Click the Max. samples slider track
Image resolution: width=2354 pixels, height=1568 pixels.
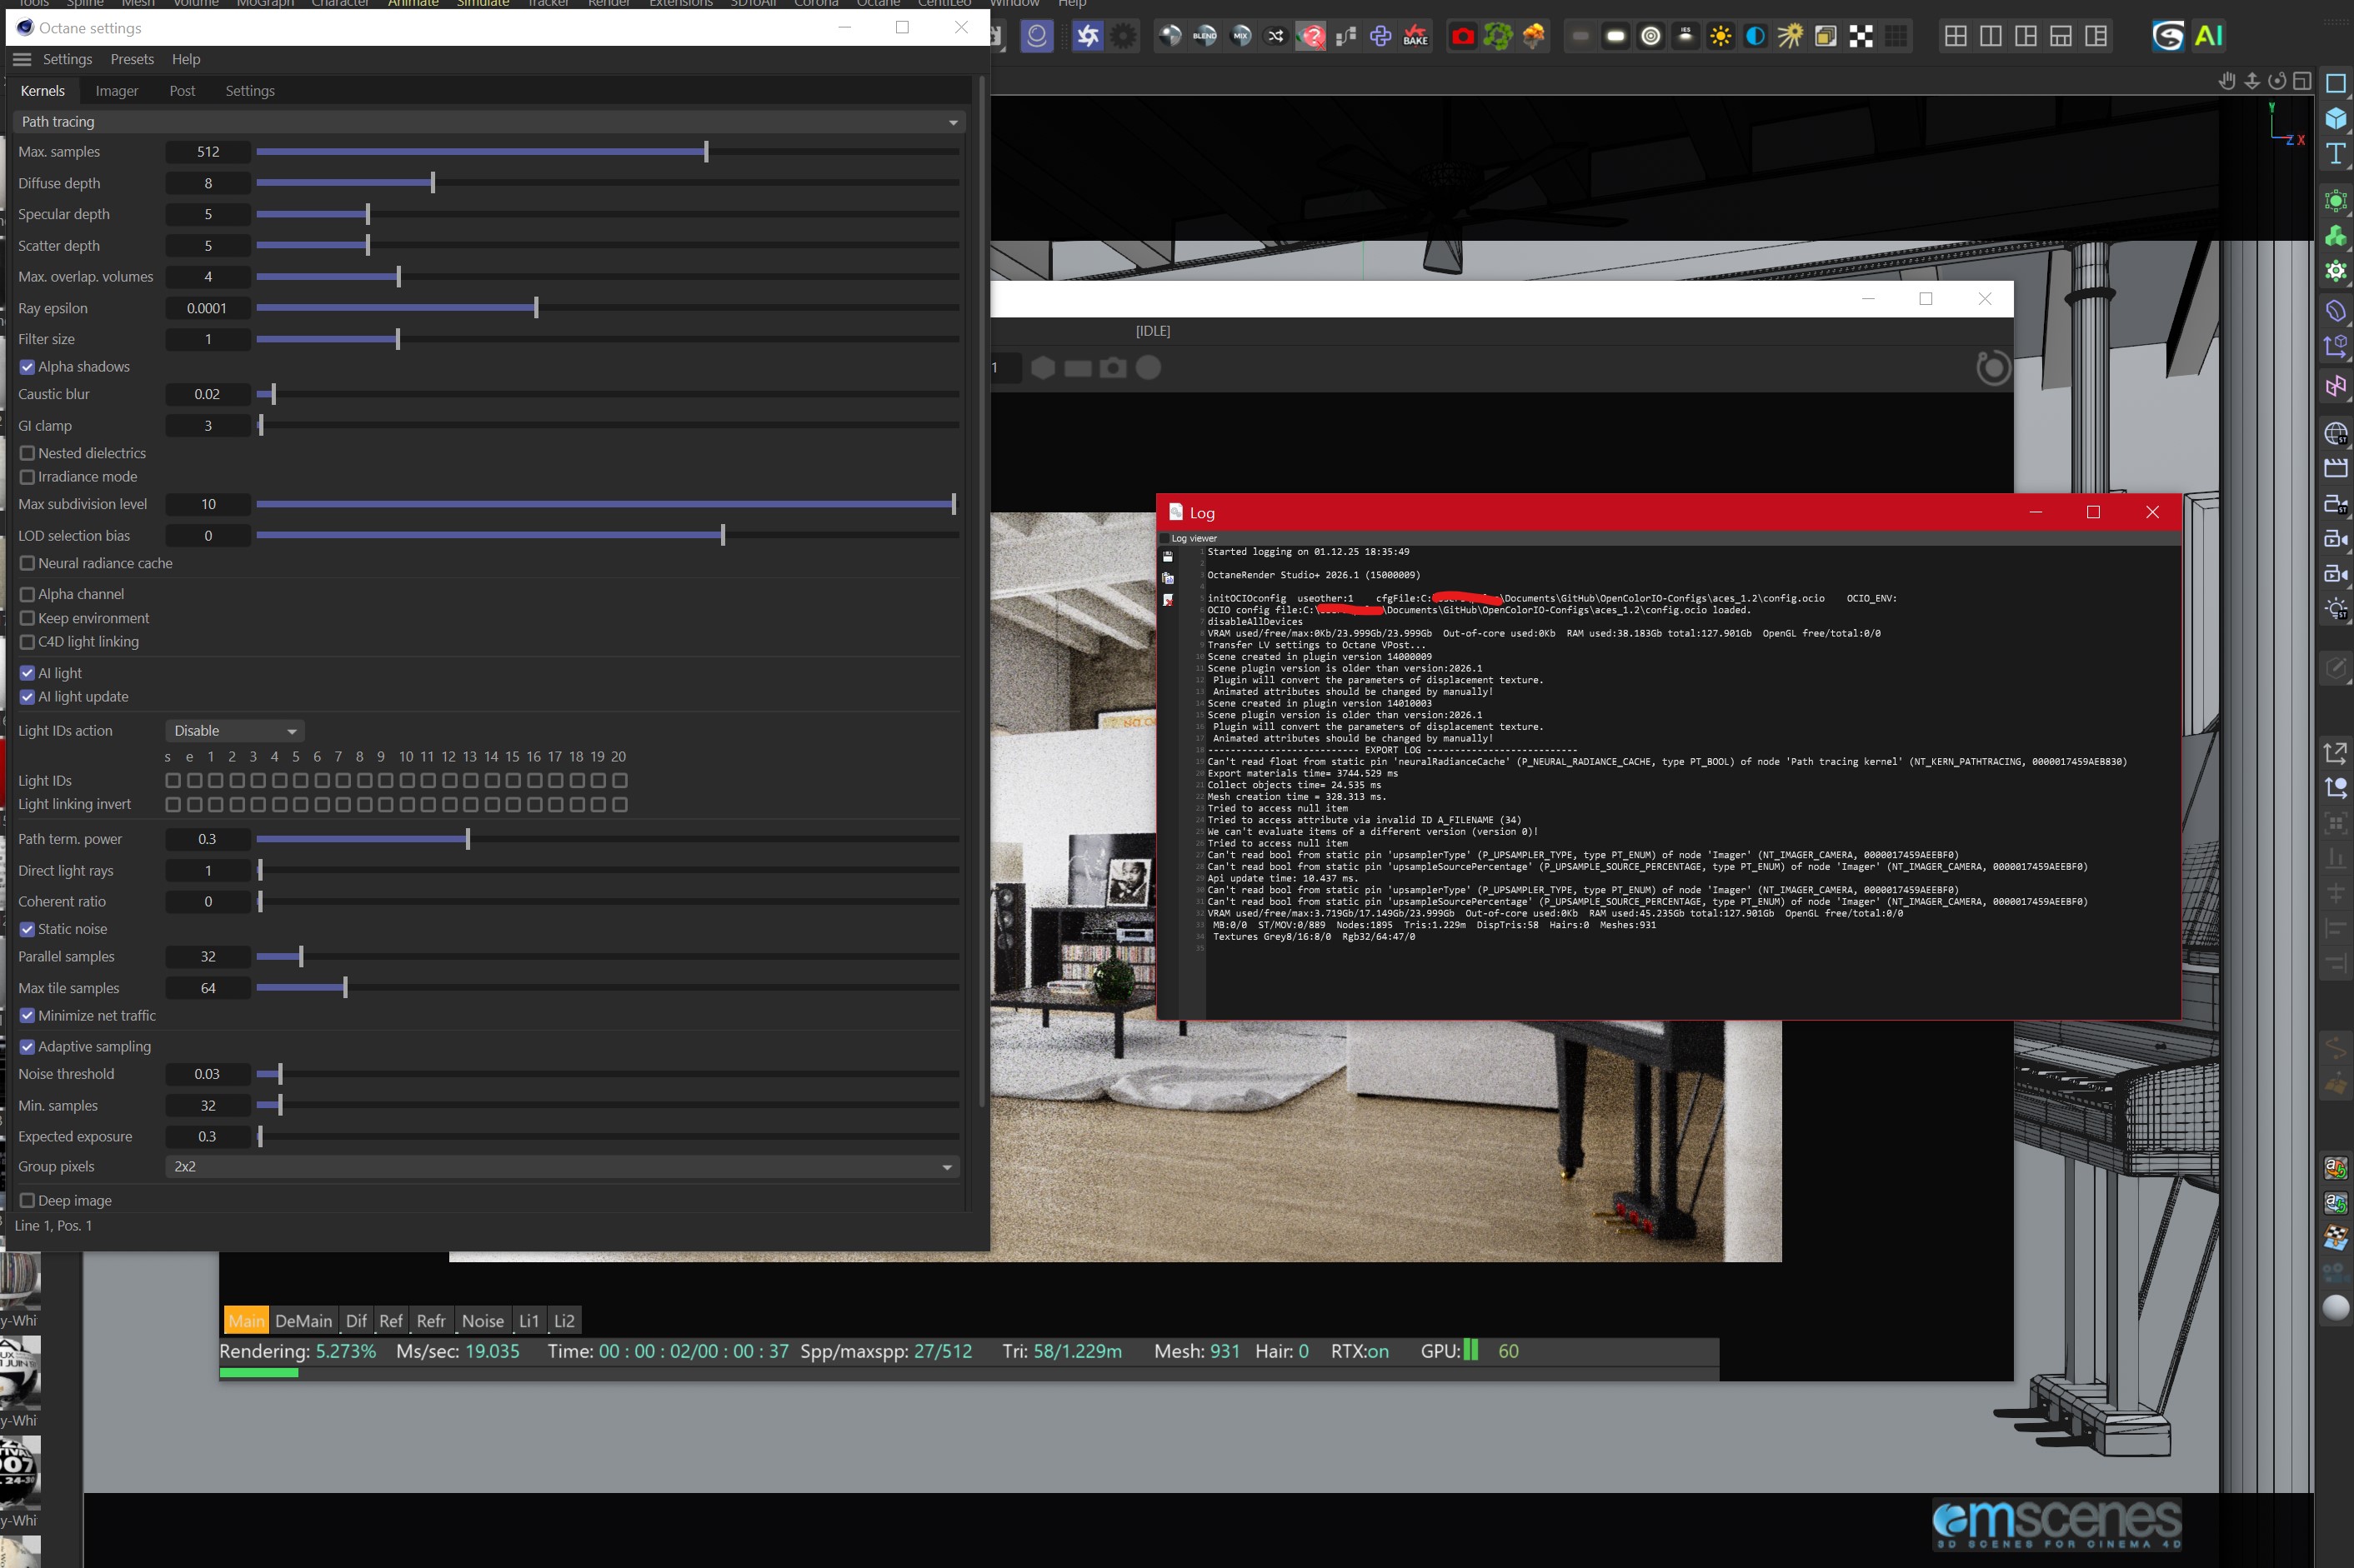pos(606,152)
